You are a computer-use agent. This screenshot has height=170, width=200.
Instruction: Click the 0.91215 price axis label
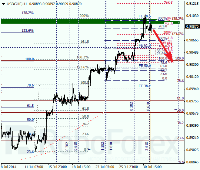[192, 4]
